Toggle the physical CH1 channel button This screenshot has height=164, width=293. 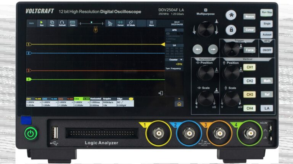(250, 67)
